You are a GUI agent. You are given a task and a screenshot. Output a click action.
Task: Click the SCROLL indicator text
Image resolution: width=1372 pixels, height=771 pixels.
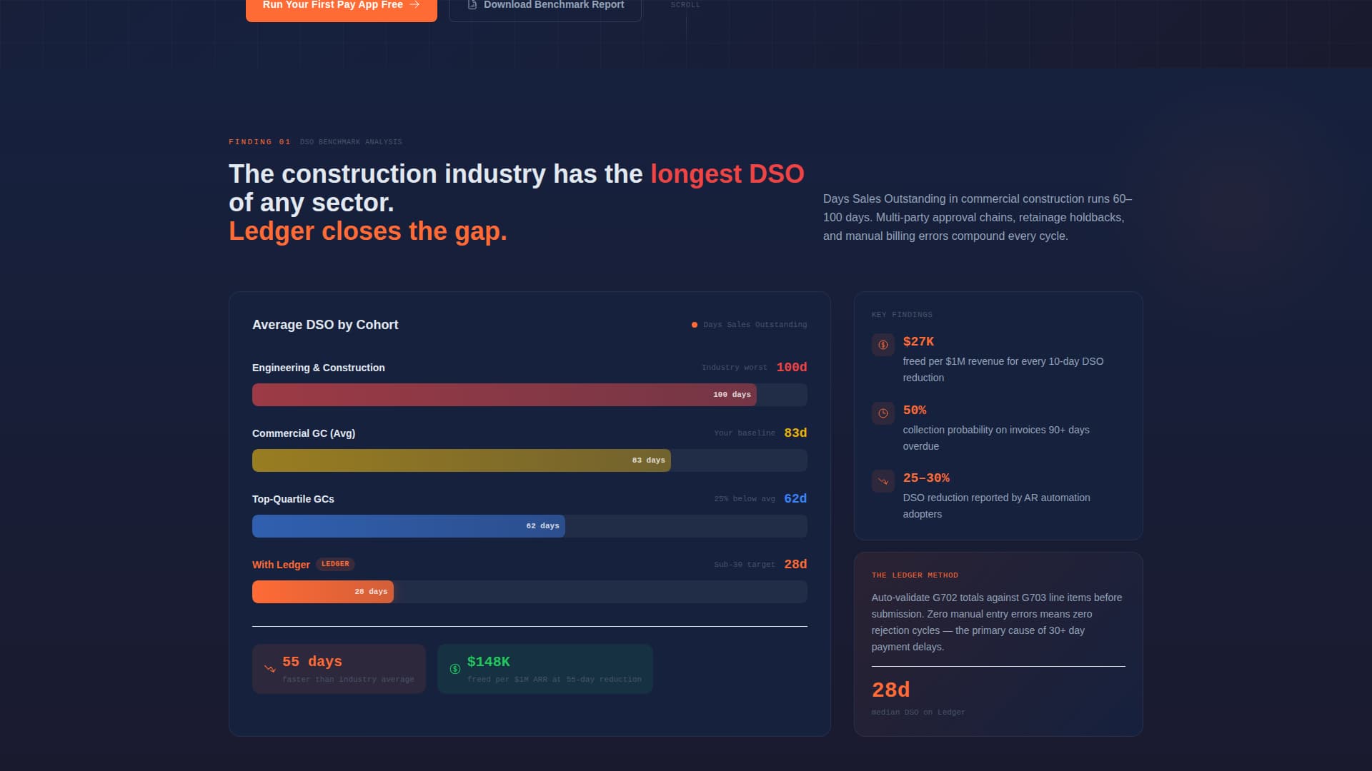pyautogui.click(x=685, y=5)
